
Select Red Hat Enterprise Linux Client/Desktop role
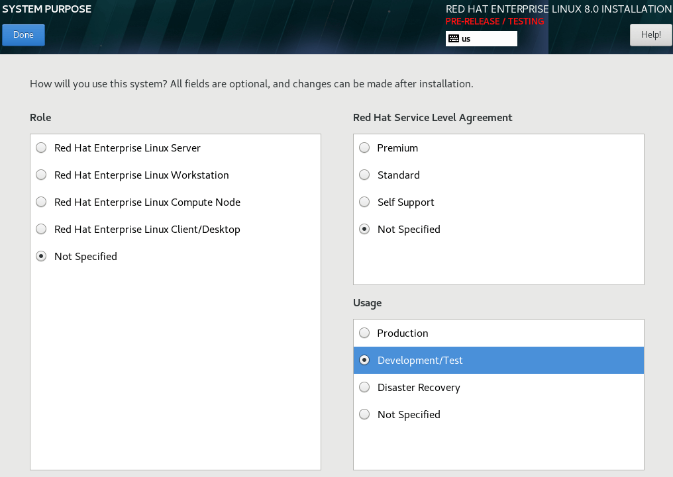41,230
